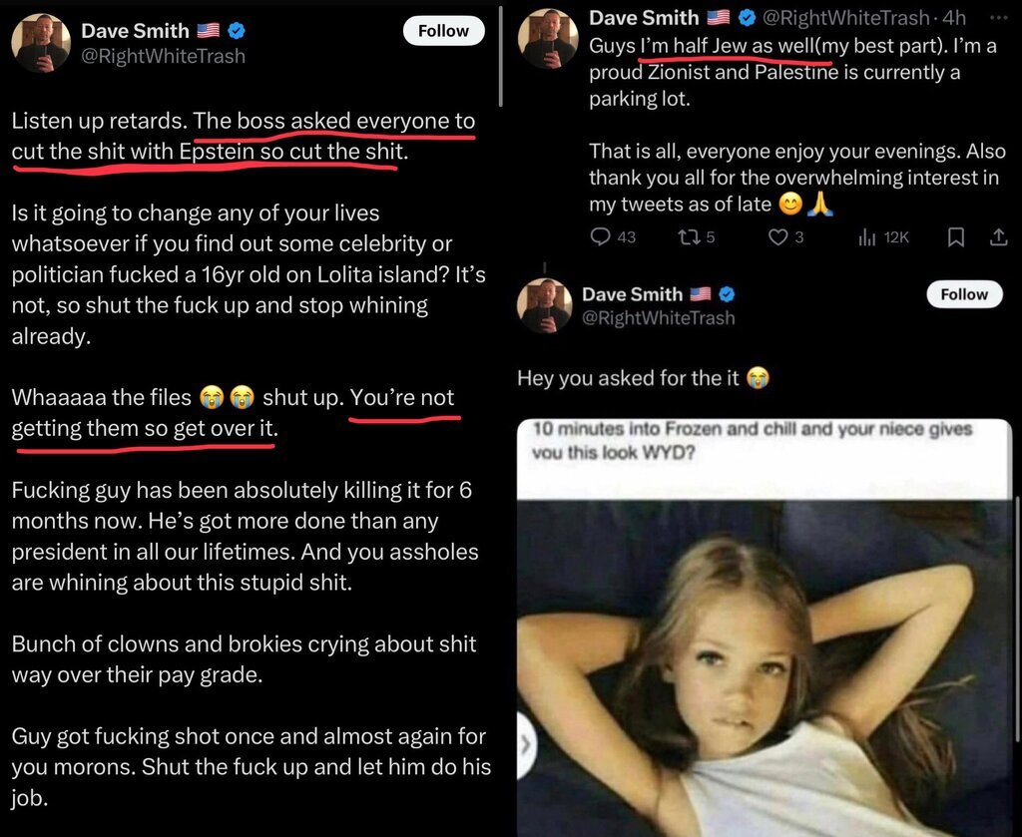Click the Dave Smith name on the bottom-right tweet
This screenshot has height=837, width=1022.
(x=633, y=294)
